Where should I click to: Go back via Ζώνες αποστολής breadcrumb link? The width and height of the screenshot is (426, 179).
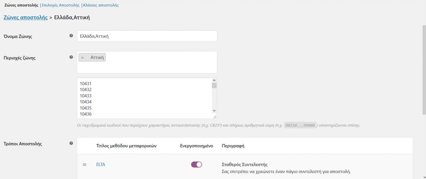(26, 17)
